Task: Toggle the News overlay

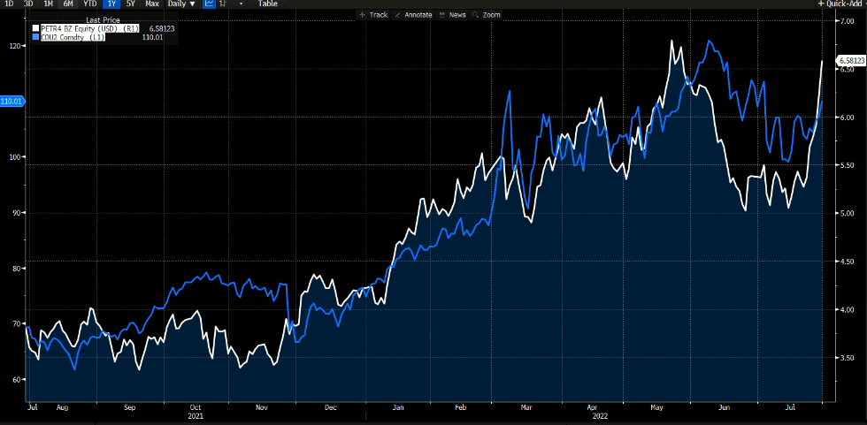Action: tap(453, 15)
